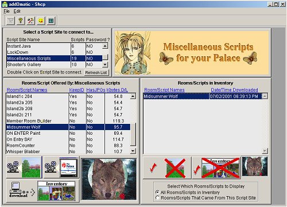Click inventory list scroll up arrow
The width and height of the screenshot is (287, 207).
click(x=265, y=96)
